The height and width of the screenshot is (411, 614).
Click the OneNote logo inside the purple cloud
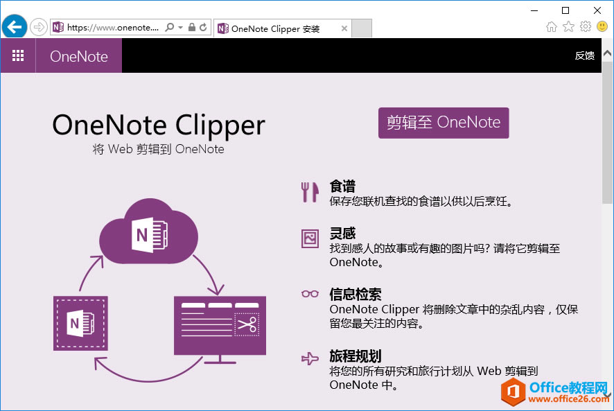tap(148, 234)
